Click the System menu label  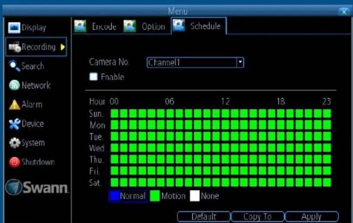[33, 143]
